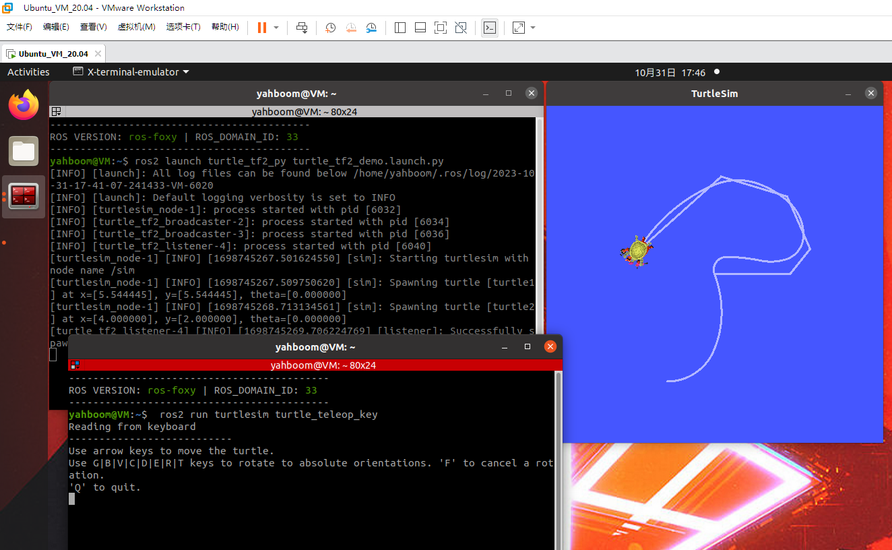Screen dimensions: 892x550
Task: Open the snapshot manager icon
Action: [x=371, y=28]
